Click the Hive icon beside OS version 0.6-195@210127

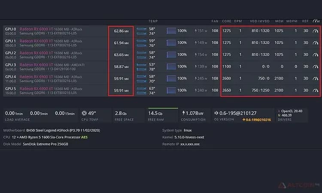point(216,113)
